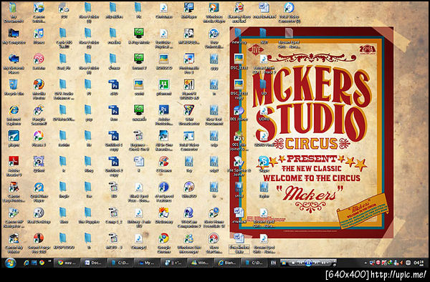Open the WebCam Companion 3 shortcut
The image size is (430, 282).
[x=189, y=217]
